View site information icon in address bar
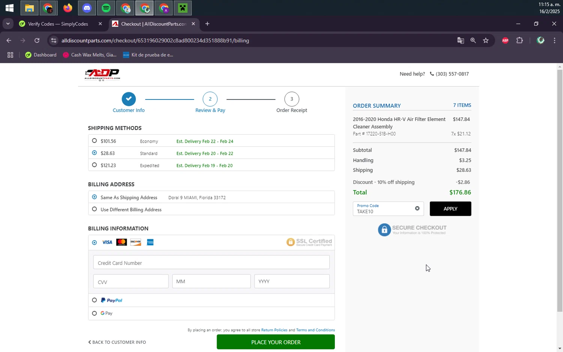 point(54,41)
